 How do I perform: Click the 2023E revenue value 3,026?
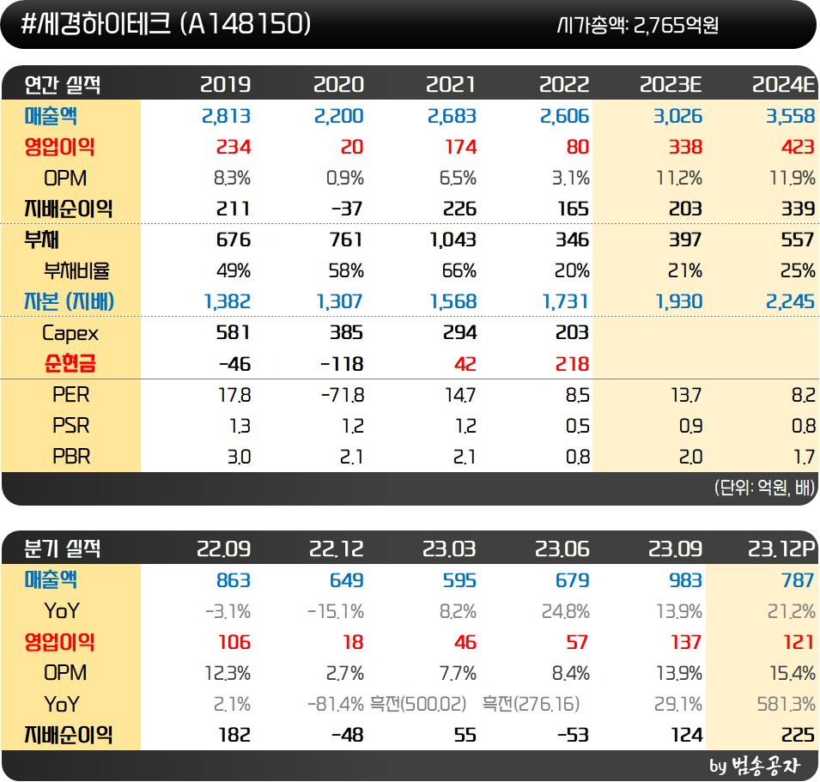click(677, 116)
